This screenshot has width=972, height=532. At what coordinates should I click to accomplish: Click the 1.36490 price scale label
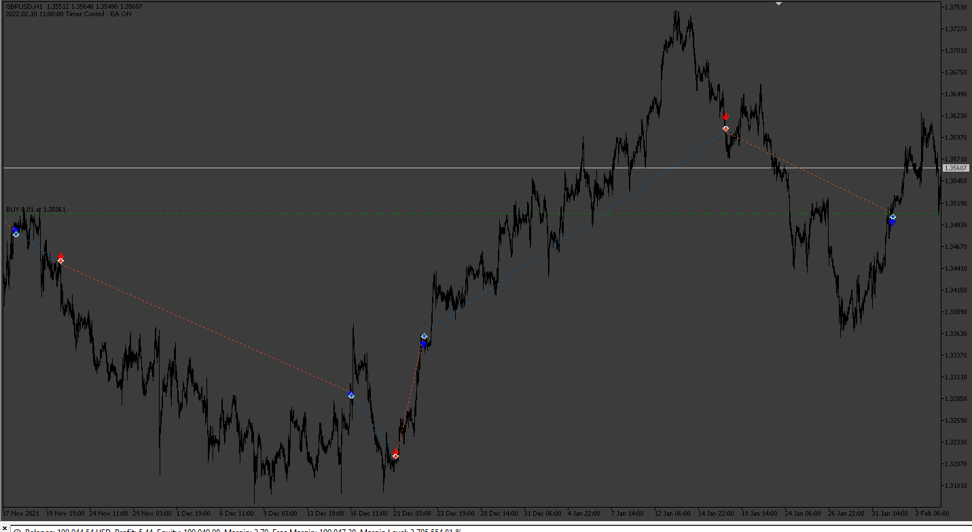955,94
